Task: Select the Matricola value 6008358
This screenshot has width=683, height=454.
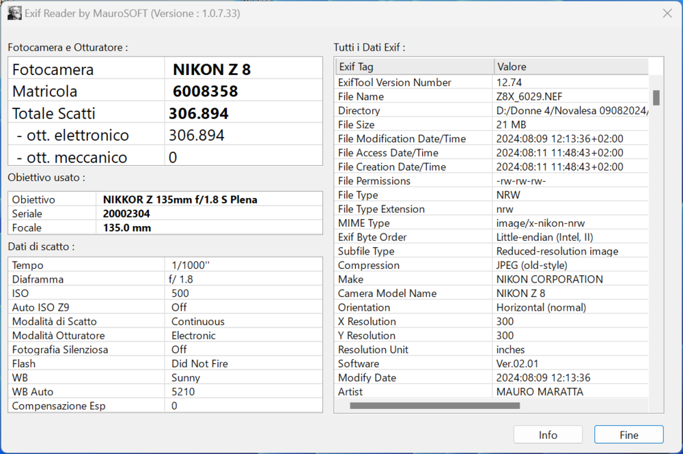Action: coord(205,91)
